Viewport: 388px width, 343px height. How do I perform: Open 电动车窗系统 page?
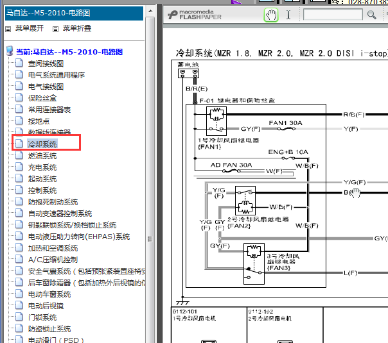49,294
